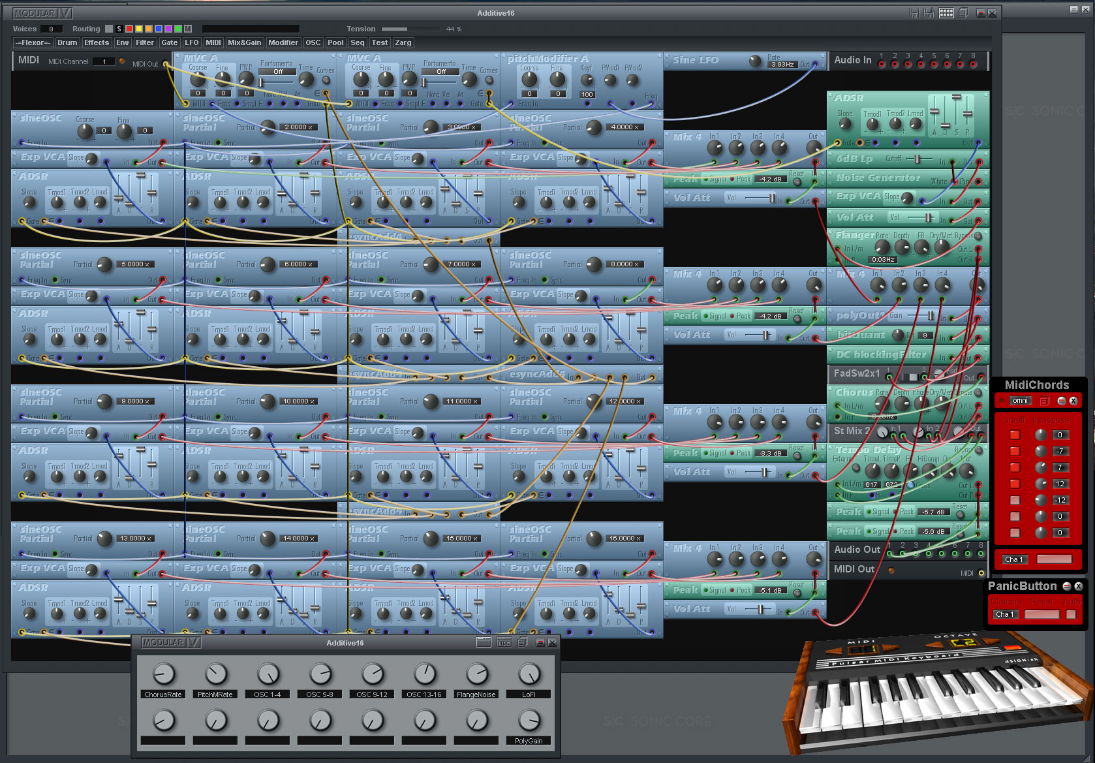Toggle the Auto checkbox in PanicButton
Viewport: 1095px width, 763px height.
[x=1071, y=614]
